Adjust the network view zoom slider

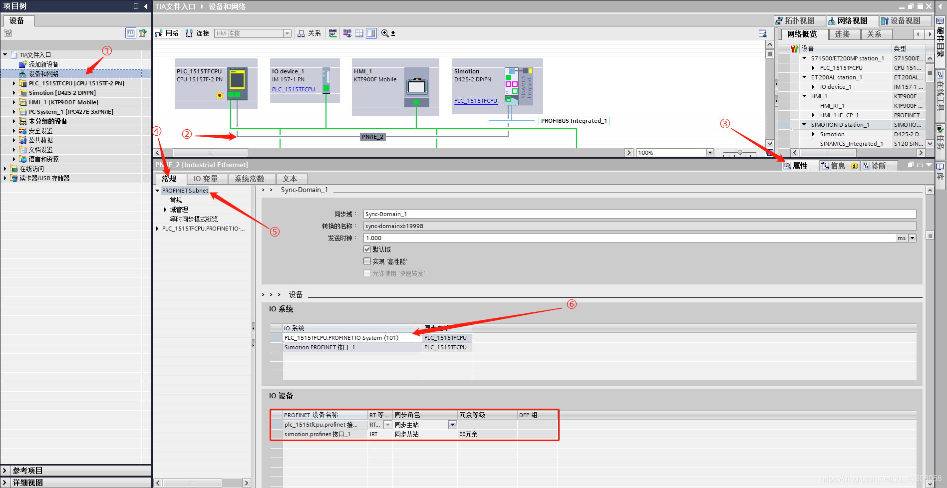coord(741,153)
